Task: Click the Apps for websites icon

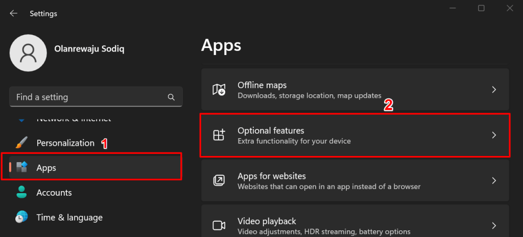Action: 219,180
